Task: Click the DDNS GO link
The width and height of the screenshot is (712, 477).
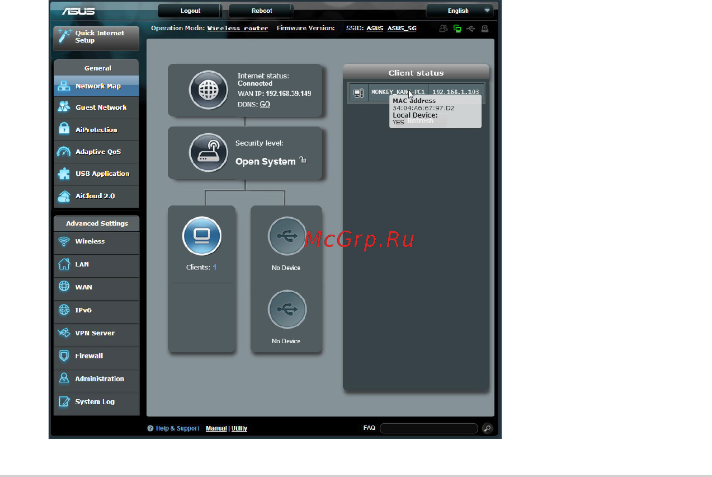Action: coord(265,104)
